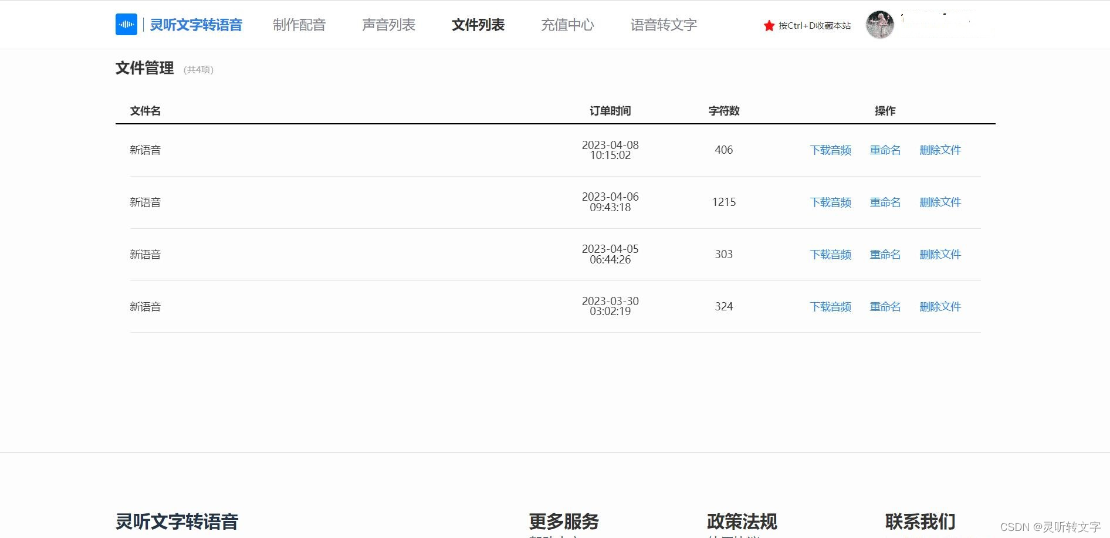Screen dimensions: 1110x538
Task: Go to the 制作配音 tab
Action: point(299,25)
